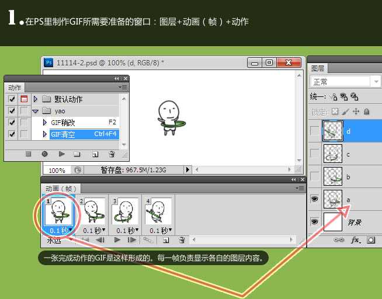Click the Stop button in Actions panel
This screenshot has width=382, height=299.
click(x=28, y=154)
